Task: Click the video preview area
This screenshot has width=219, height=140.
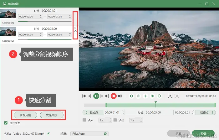Action: (149, 49)
